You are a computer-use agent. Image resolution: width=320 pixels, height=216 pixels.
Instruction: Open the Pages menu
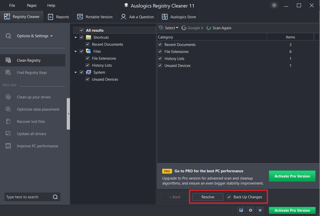pos(32,5)
